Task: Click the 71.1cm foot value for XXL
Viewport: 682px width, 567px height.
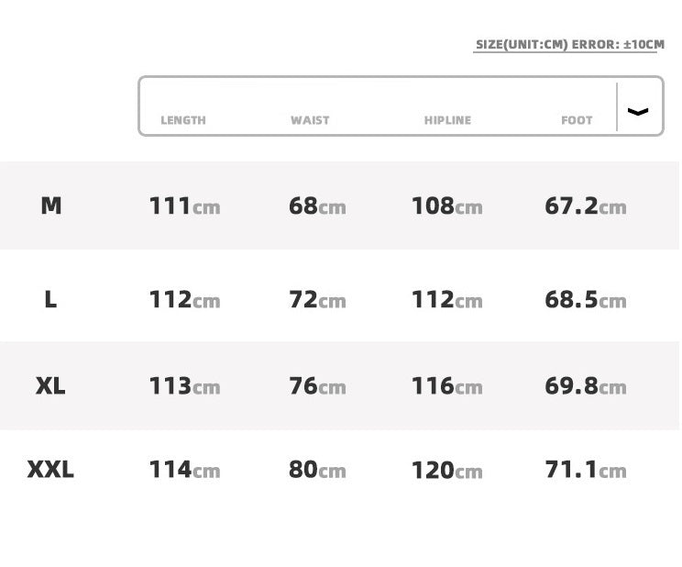Action: pos(585,471)
